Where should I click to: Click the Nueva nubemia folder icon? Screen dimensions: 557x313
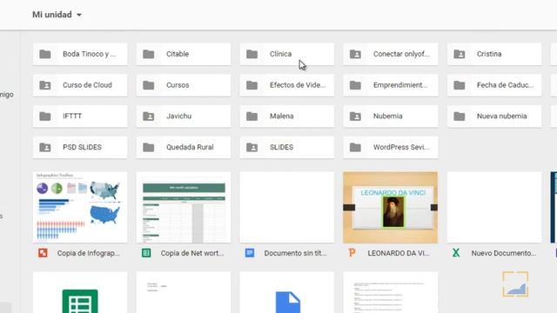460,116
